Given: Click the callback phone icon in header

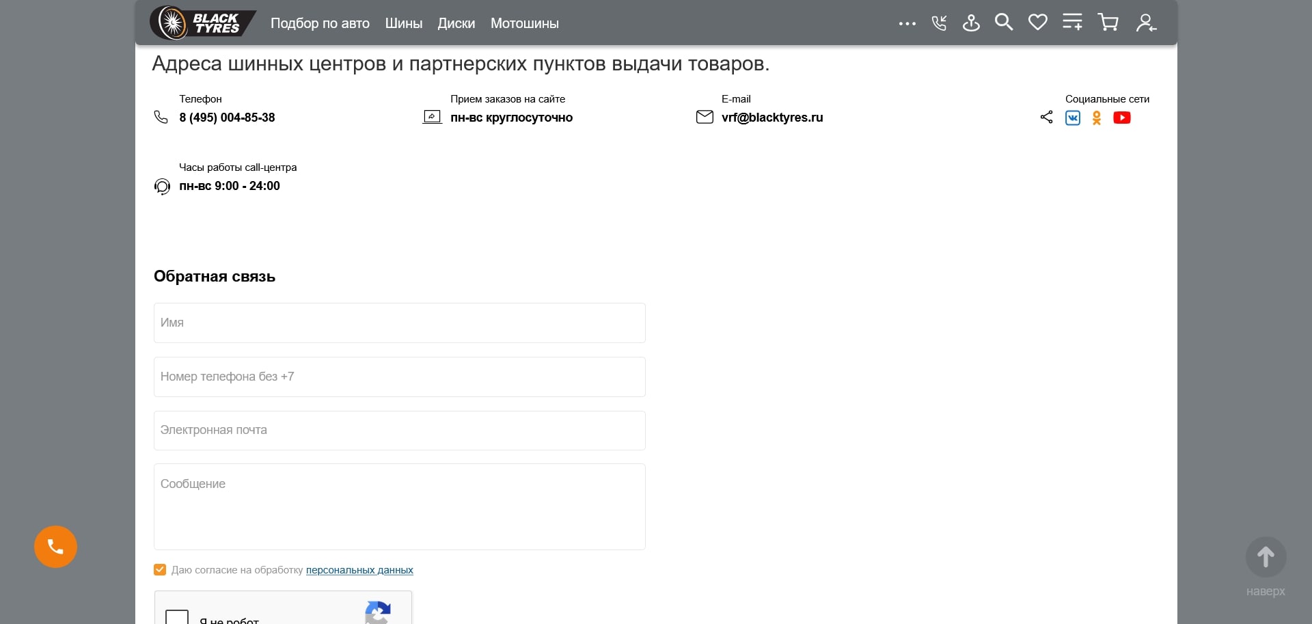Looking at the screenshot, I should pyautogui.click(x=939, y=23).
